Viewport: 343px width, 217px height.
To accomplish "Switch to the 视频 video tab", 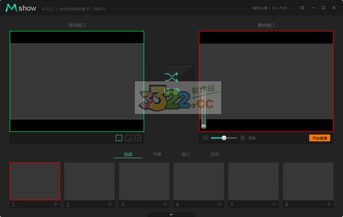I will click(x=128, y=155).
